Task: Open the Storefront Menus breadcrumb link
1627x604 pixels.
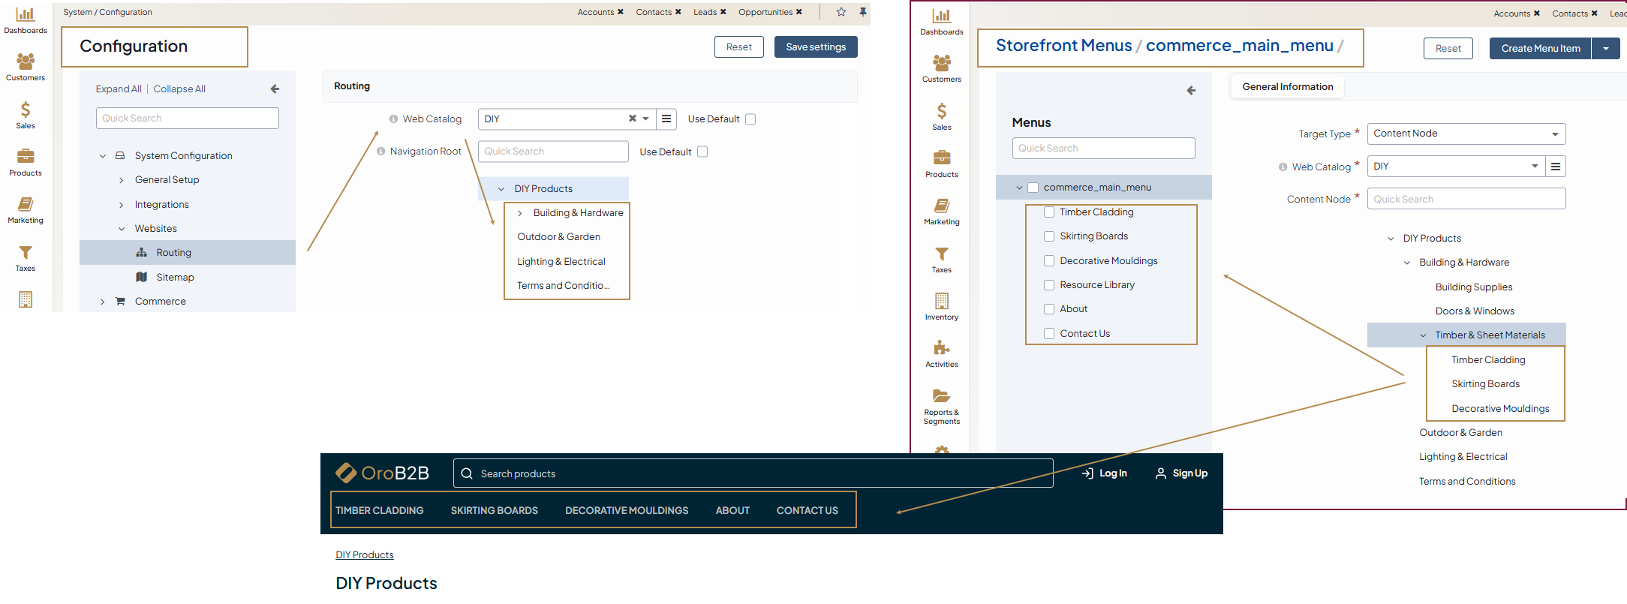Action: pyautogui.click(x=1063, y=46)
